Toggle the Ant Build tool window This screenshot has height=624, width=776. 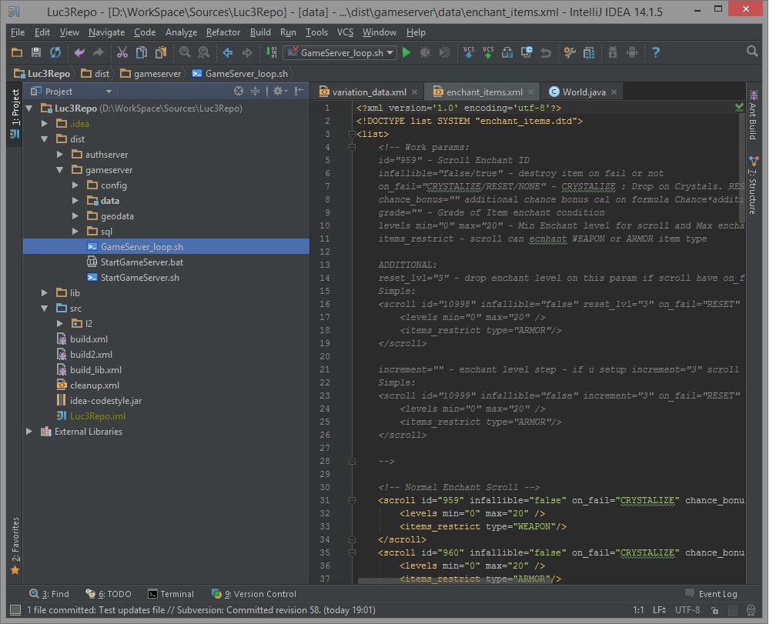click(x=753, y=115)
